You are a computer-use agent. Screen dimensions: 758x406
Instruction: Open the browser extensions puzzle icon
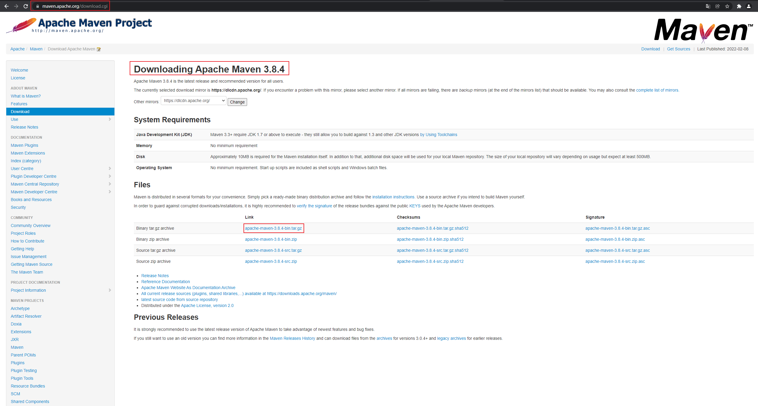tap(739, 6)
